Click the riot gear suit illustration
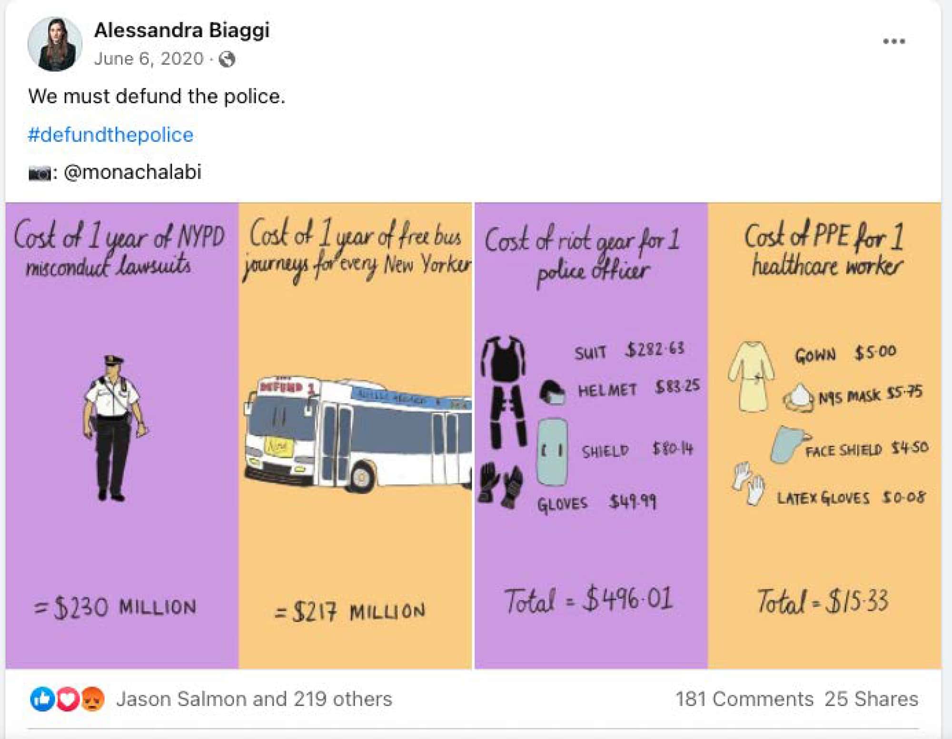This screenshot has height=739, width=952. tap(505, 390)
